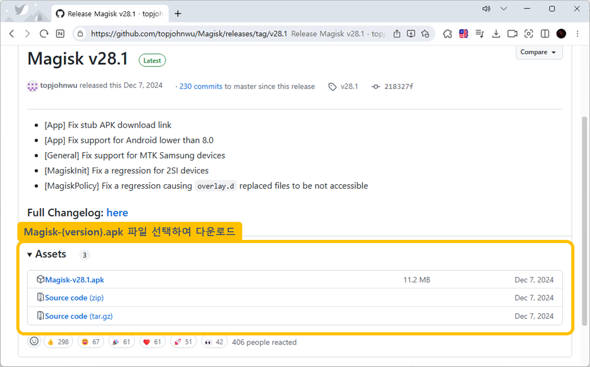Collapse the Assets section triangle

[x=29, y=255]
